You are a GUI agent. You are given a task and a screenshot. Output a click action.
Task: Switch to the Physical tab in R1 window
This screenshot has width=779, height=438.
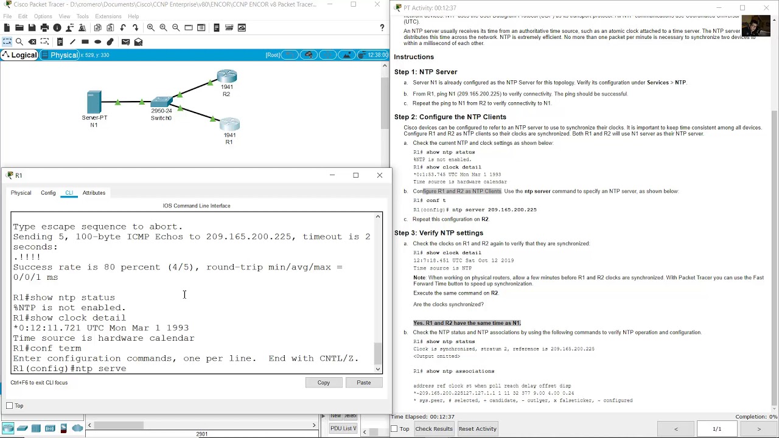click(21, 193)
